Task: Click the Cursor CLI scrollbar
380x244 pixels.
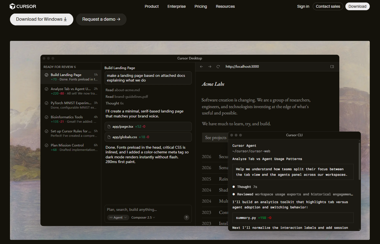Action: [359, 162]
